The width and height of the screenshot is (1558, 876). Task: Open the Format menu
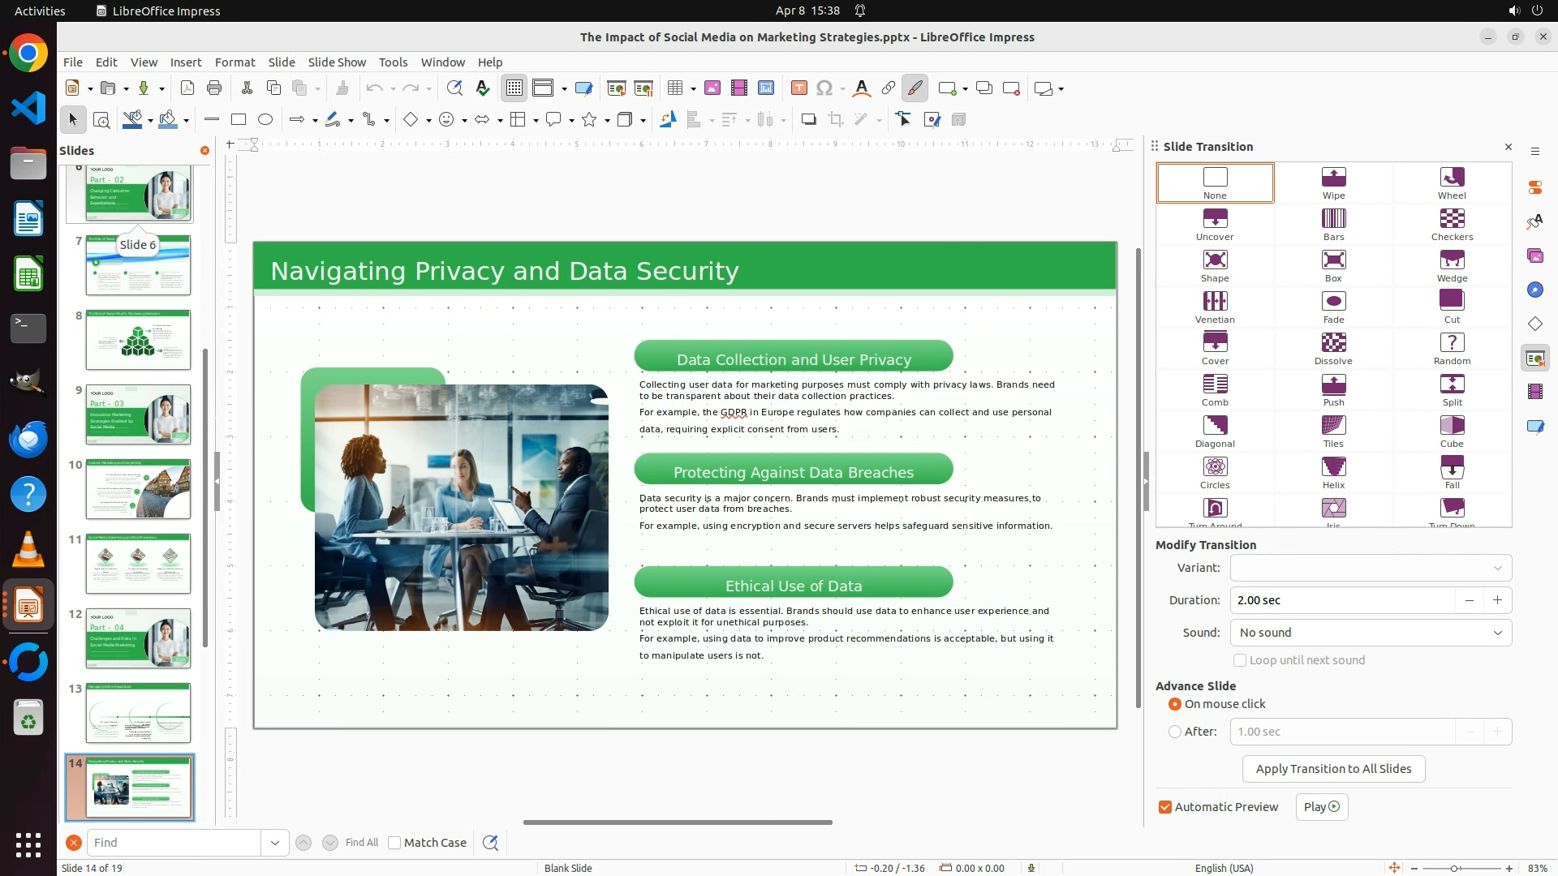235,62
